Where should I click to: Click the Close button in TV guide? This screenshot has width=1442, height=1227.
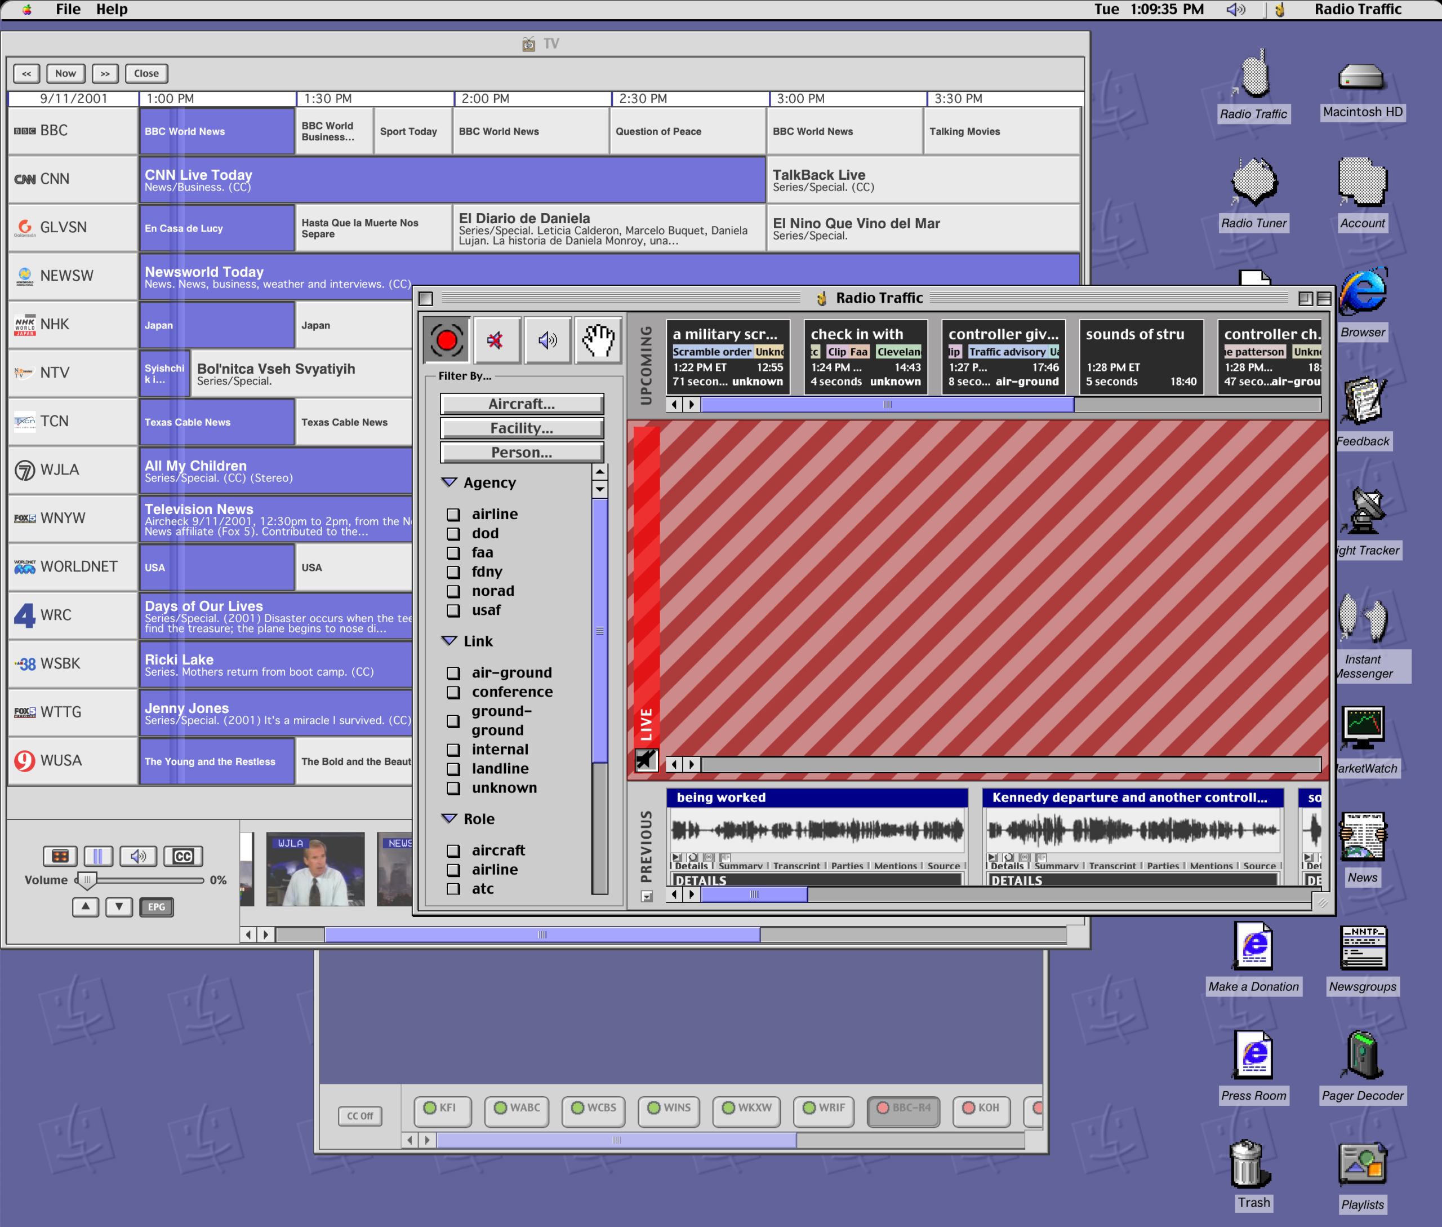[146, 74]
